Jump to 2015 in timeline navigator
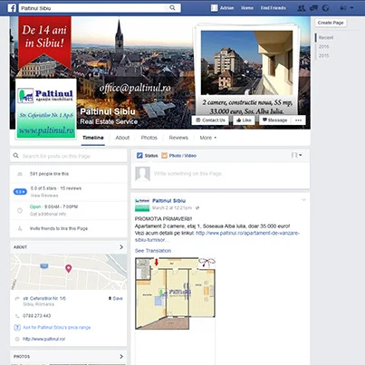The width and height of the screenshot is (365, 365). point(323,55)
